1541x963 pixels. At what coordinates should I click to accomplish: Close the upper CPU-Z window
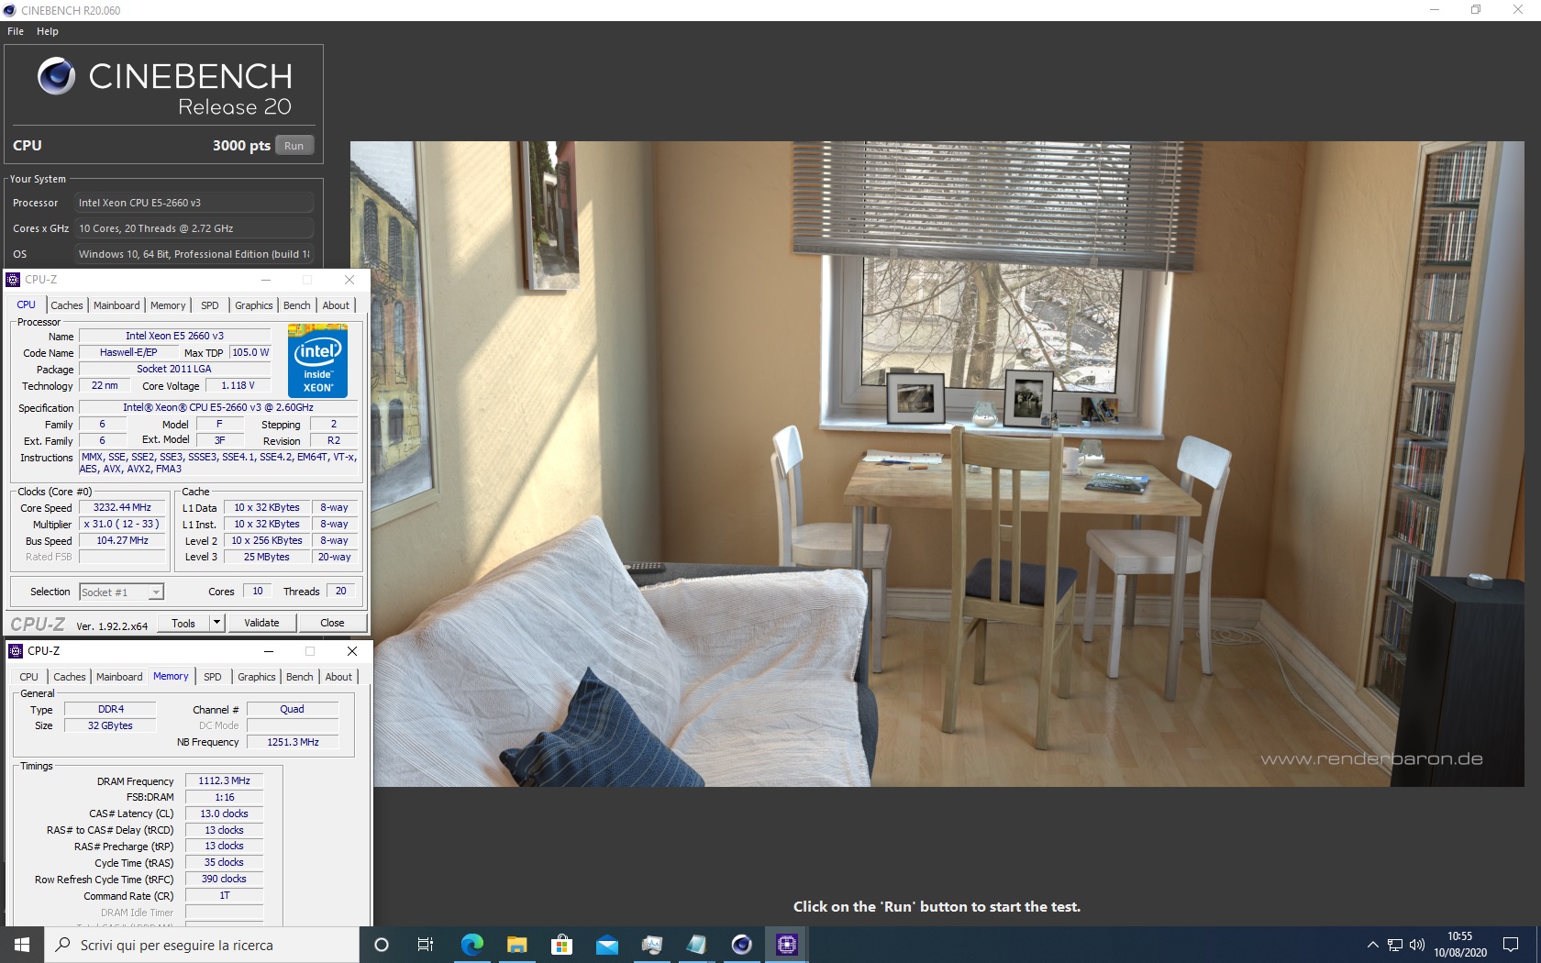[349, 280]
